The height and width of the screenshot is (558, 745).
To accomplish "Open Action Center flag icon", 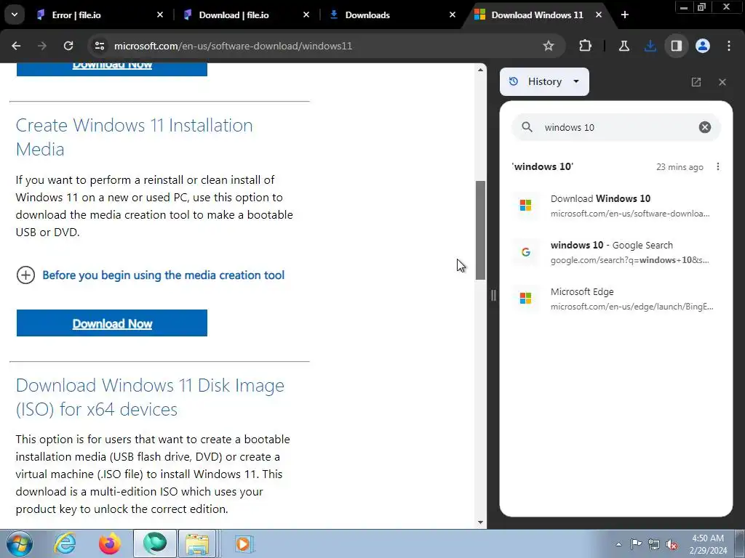I will (x=636, y=544).
